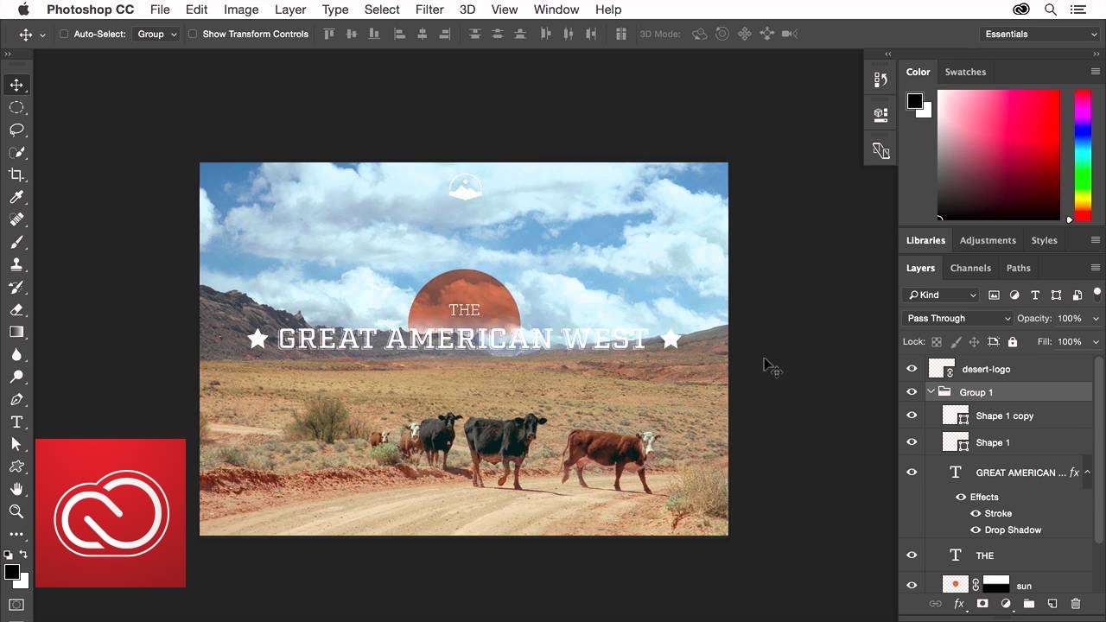Toggle visibility of the sun layer
Viewport: 1106px width, 622px height.
[x=912, y=585]
